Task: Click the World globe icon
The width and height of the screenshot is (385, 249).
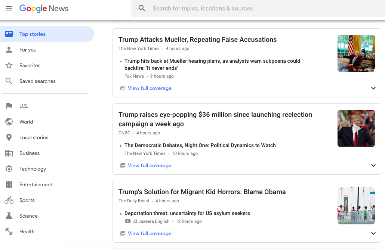Action: 9,122
